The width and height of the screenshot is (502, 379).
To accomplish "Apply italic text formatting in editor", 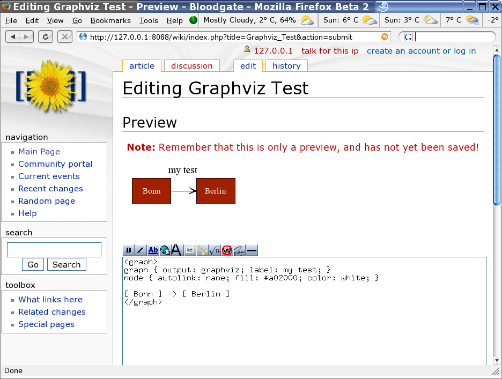I will pos(141,250).
